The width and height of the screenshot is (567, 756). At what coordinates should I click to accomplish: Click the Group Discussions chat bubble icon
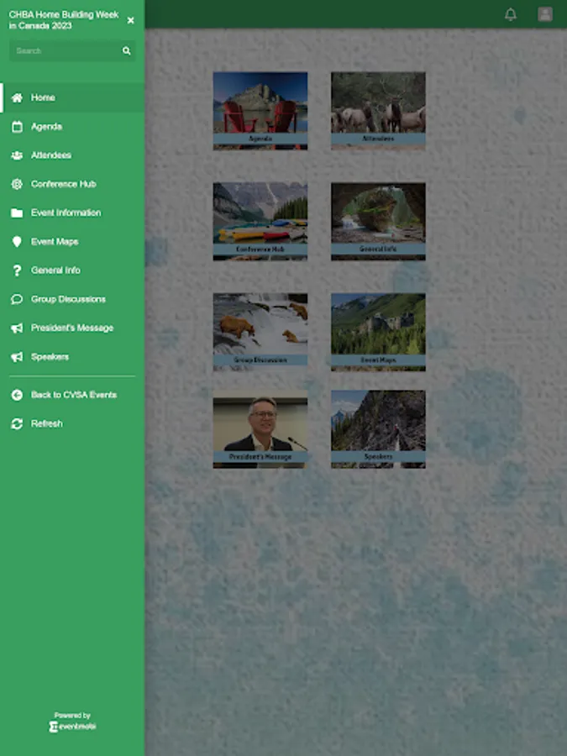coord(17,299)
